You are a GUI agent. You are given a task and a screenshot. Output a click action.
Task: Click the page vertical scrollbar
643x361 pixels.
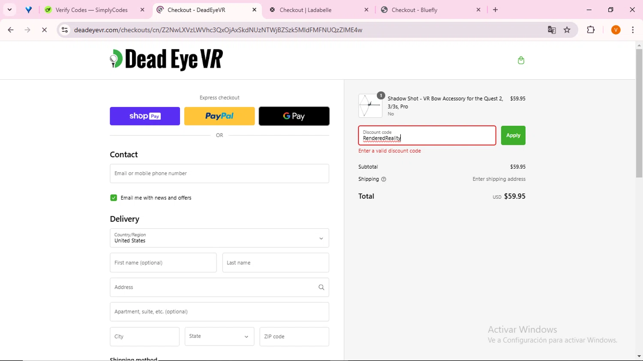point(639,113)
